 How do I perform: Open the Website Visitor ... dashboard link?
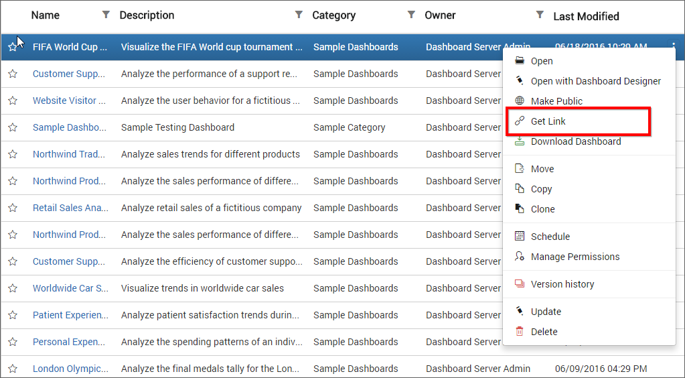click(x=69, y=101)
